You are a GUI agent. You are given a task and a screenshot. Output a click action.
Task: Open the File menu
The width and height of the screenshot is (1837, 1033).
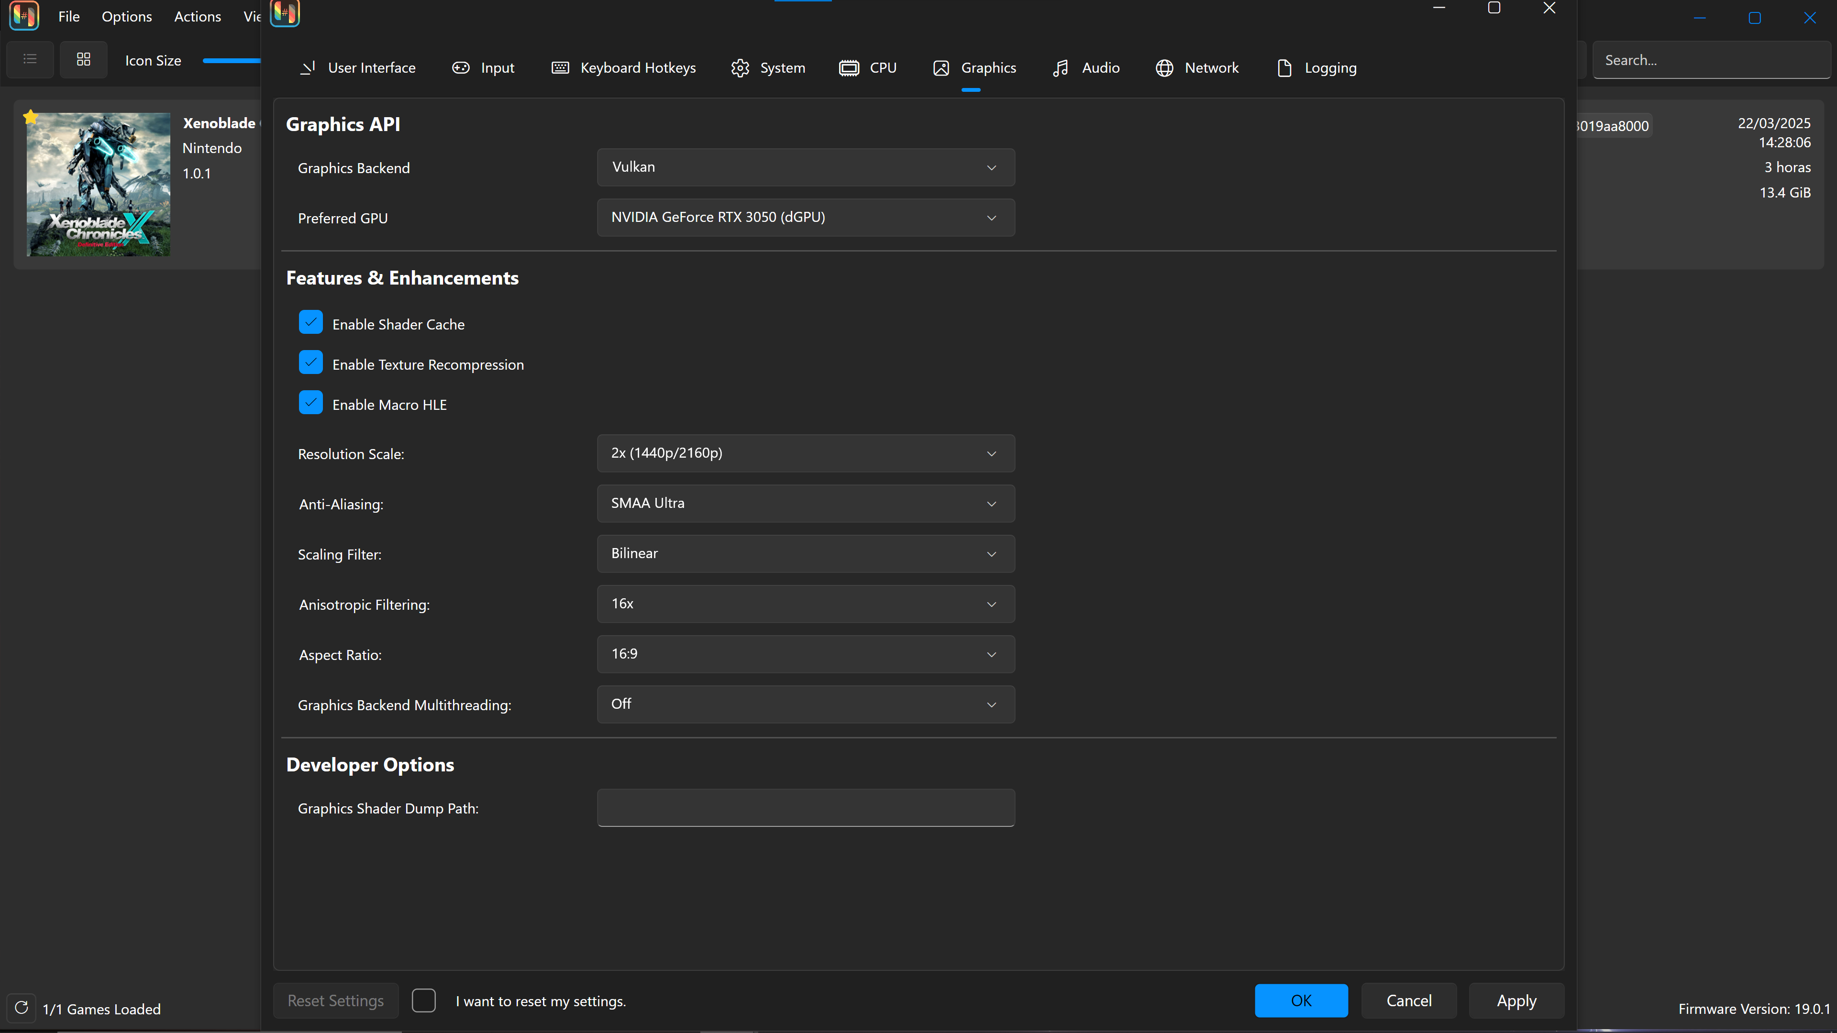[x=69, y=16]
